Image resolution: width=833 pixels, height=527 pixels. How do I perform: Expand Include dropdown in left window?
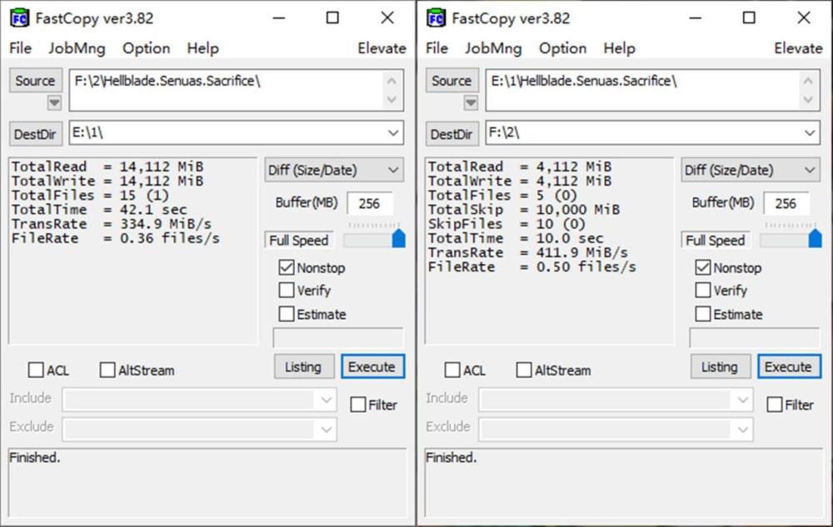click(x=327, y=400)
